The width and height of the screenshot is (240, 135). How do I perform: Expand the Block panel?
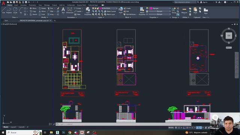click(x=128, y=18)
